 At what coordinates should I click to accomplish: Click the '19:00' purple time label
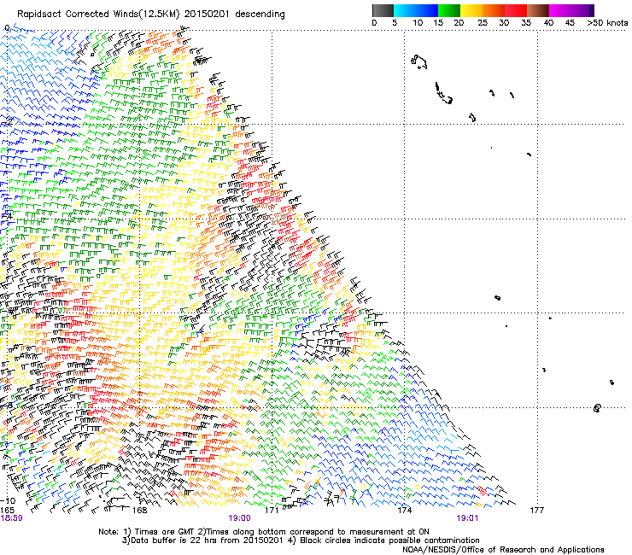[239, 518]
